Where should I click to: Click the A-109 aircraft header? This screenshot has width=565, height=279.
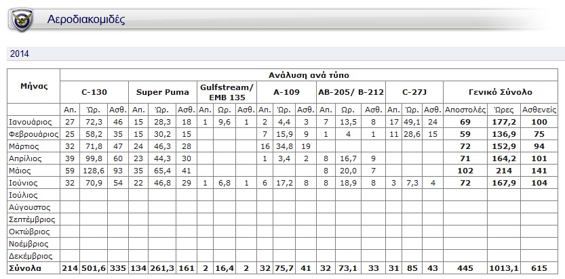[x=286, y=91]
